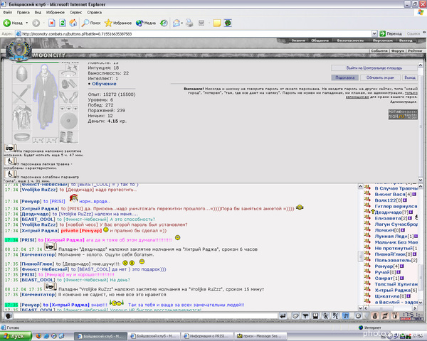427x341 pixels.
Task: Click the Mail envelope toolbar icon
Action: pyautogui.click(x=176, y=23)
